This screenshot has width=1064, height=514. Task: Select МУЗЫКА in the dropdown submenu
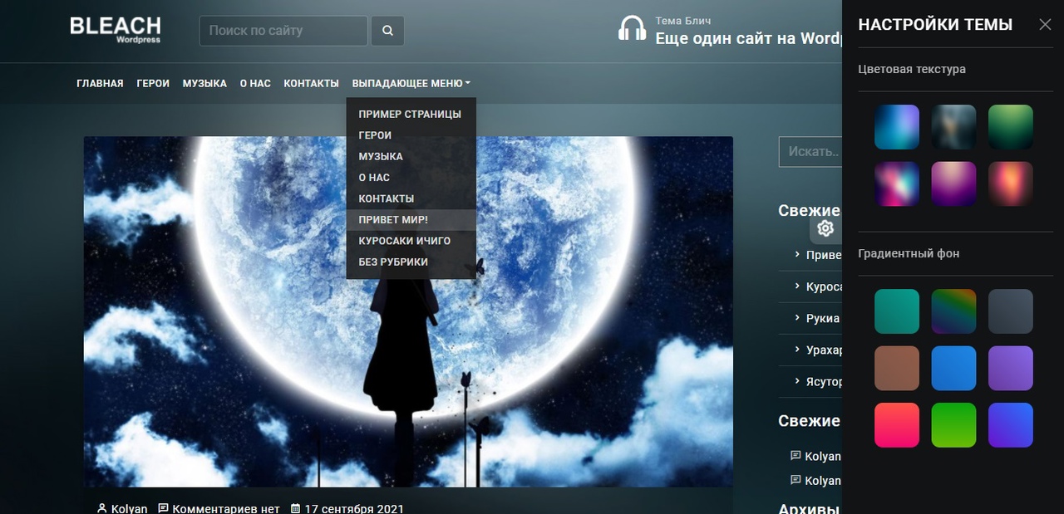[411, 156]
